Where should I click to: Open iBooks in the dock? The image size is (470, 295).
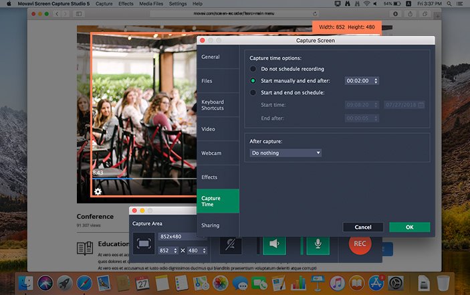click(x=357, y=283)
